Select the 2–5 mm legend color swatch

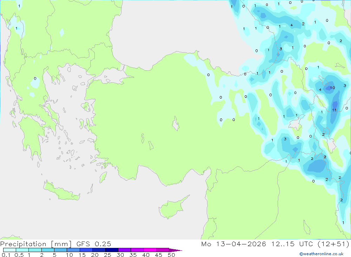(x=48, y=250)
